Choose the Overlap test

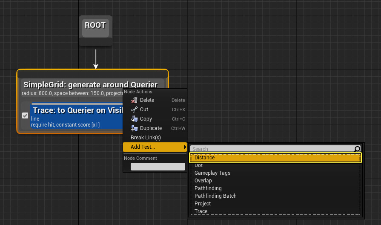click(275, 181)
